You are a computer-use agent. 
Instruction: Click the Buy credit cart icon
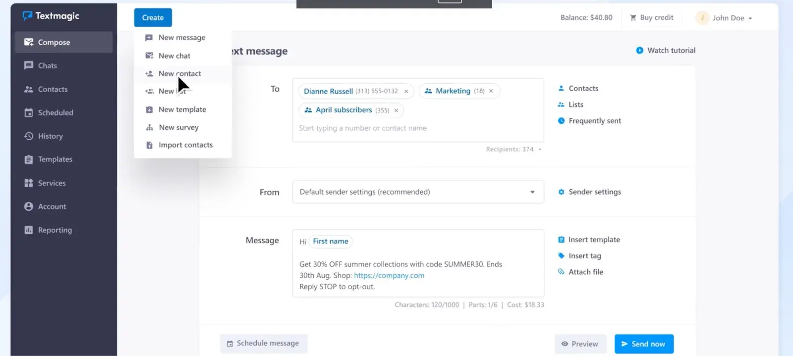pyautogui.click(x=633, y=18)
